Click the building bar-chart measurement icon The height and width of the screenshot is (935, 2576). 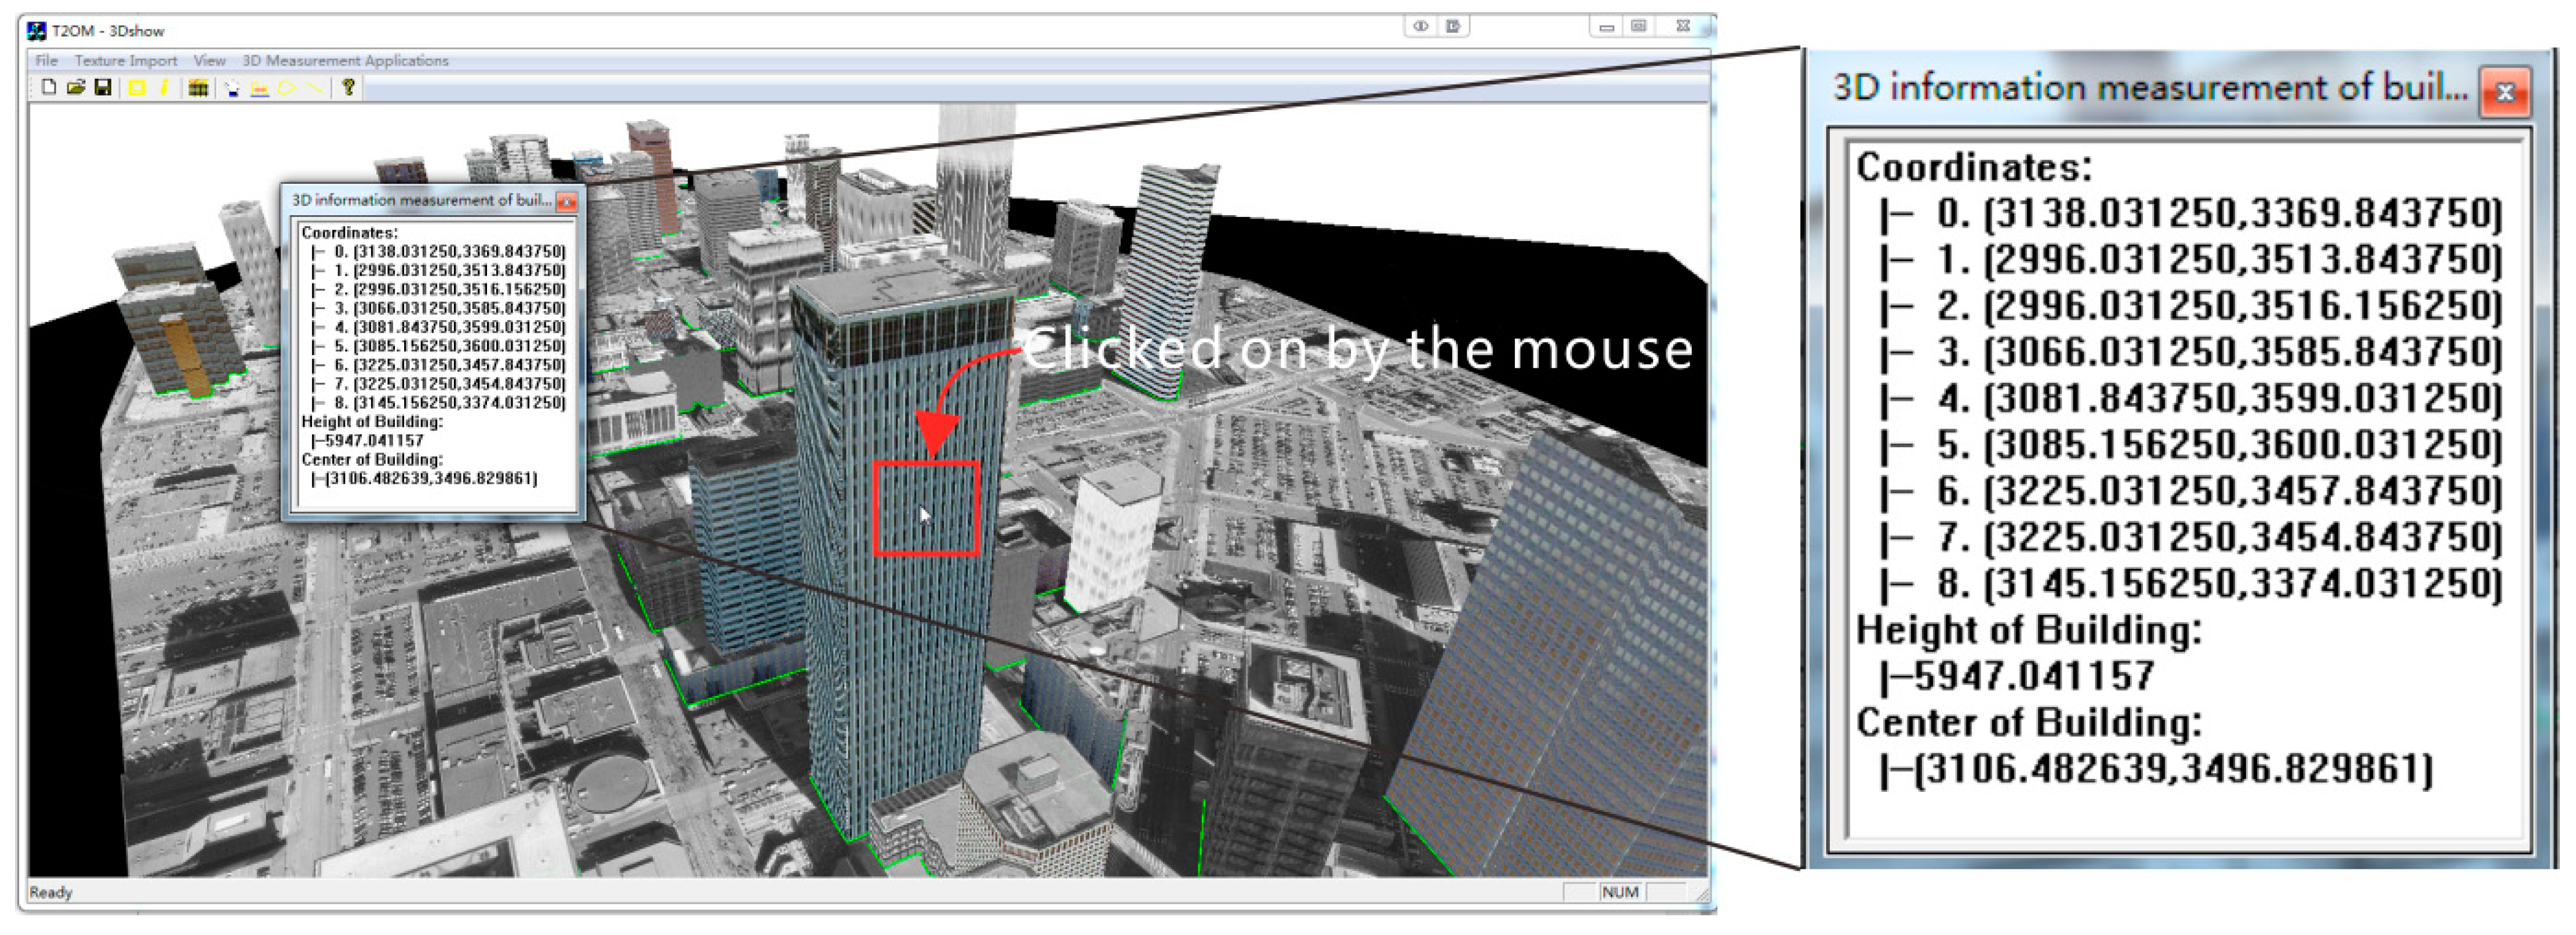tap(259, 88)
